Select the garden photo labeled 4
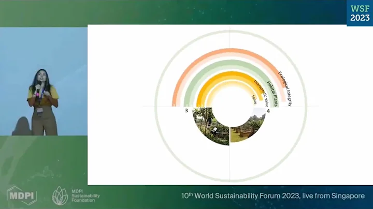The width and height of the screenshot is (373, 209). coord(248,125)
